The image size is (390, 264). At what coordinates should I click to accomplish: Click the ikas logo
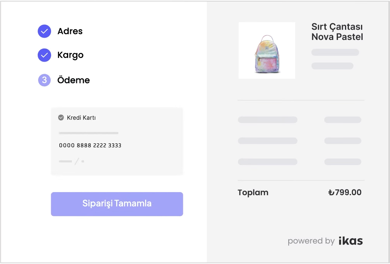point(350,241)
